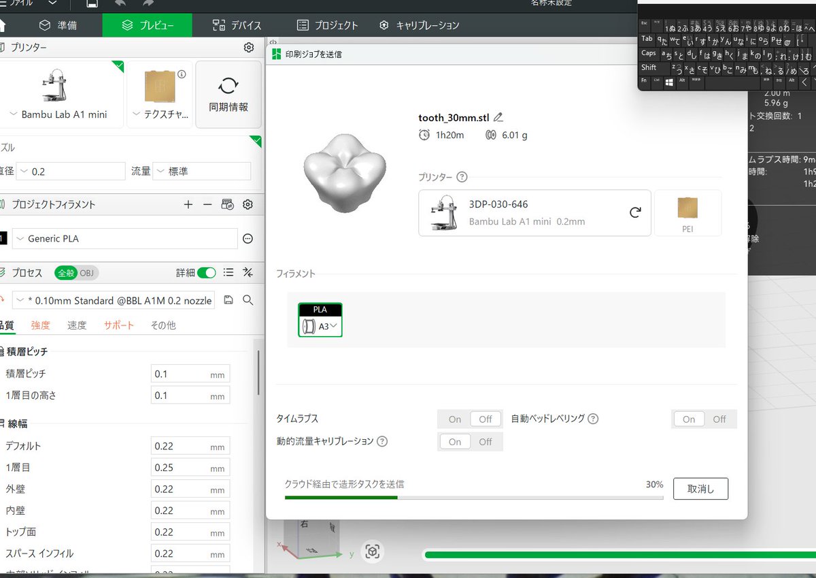
Task: Open the 3DP-030-646 printer selector
Action: (x=534, y=213)
